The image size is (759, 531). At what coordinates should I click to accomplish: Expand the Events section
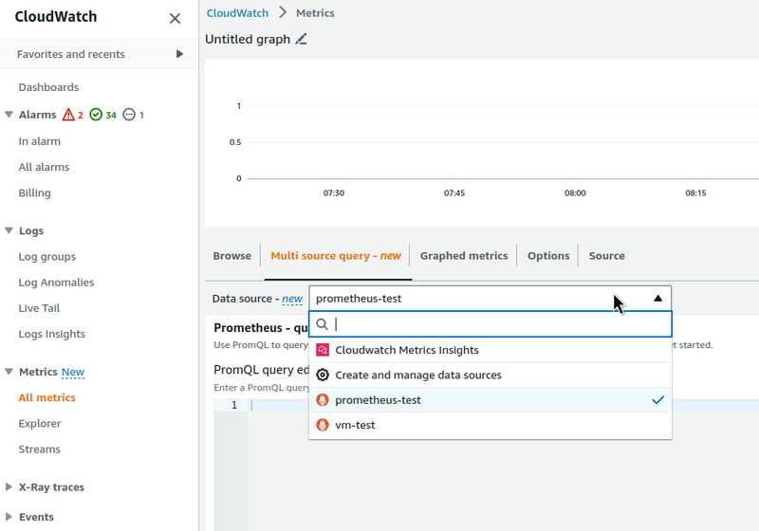(9, 517)
